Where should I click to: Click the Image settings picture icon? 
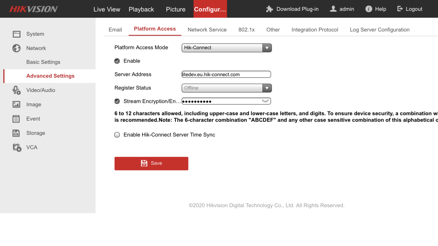click(16, 105)
